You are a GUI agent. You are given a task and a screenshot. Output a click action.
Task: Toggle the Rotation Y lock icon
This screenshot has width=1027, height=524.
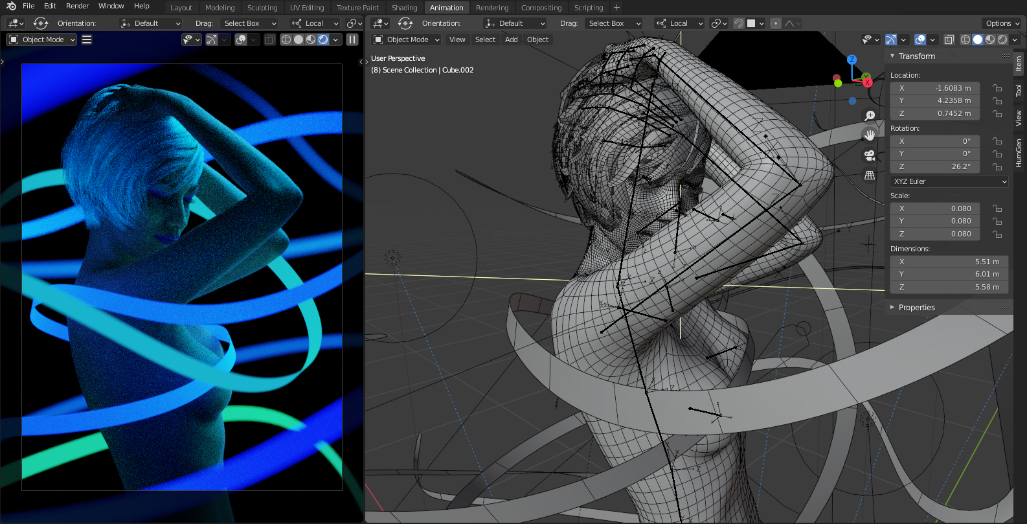pos(998,154)
